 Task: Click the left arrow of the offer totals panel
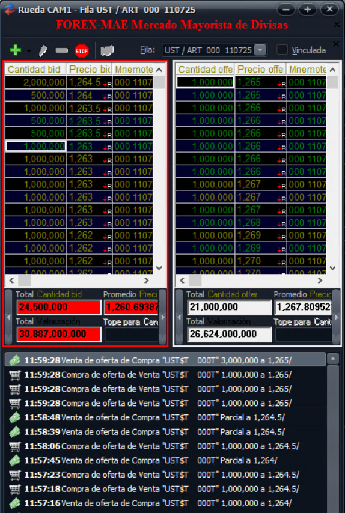pos(179,317)
